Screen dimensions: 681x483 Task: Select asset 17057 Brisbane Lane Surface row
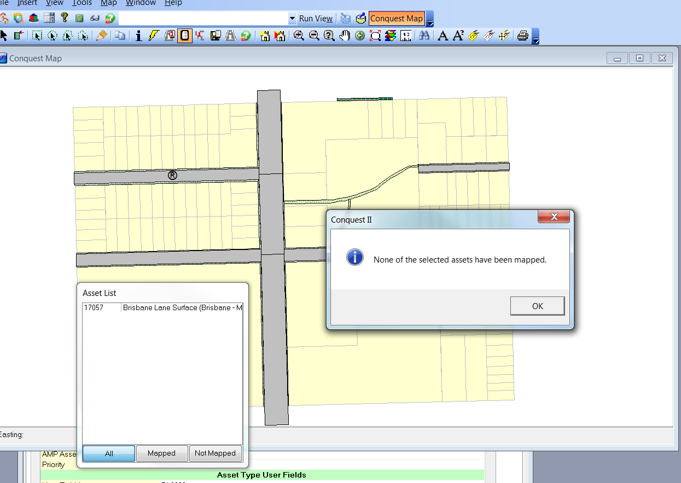[x=162, y=308]
